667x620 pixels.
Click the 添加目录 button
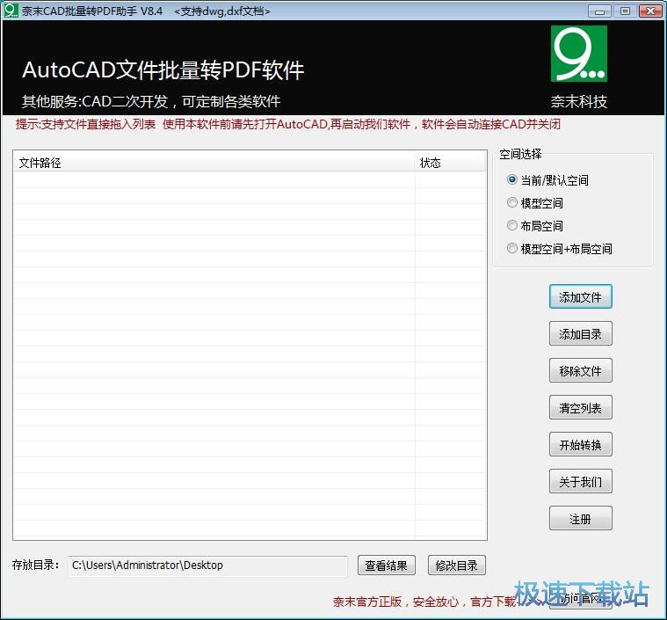coord(580,334)
